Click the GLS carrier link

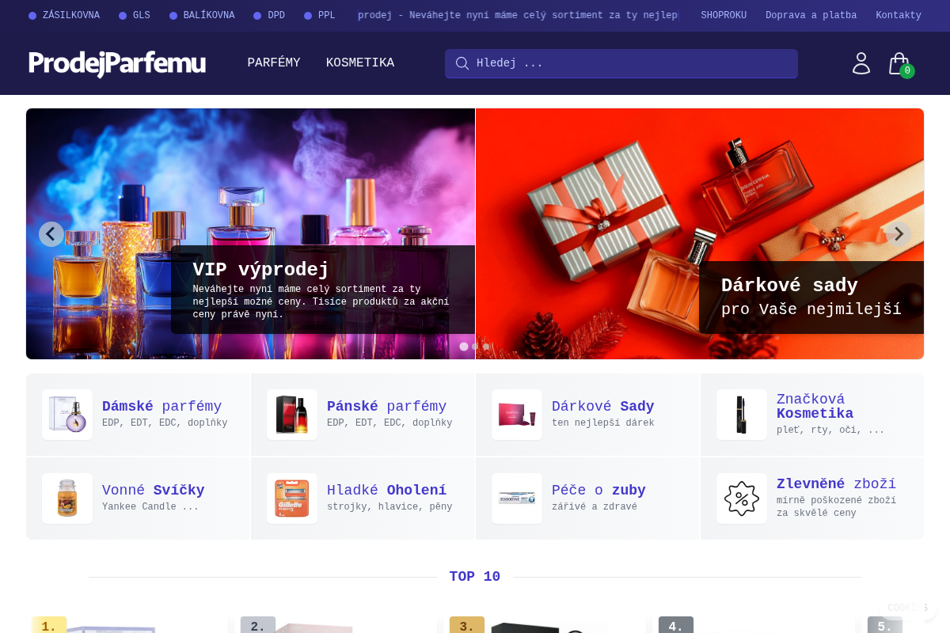click(135, 16)
